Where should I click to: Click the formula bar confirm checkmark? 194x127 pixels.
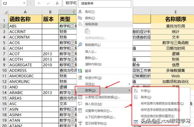point(48,3)
